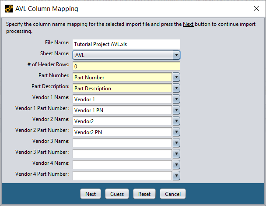
Task: Click the # of Header Rows field
Action: click(126, 66)
